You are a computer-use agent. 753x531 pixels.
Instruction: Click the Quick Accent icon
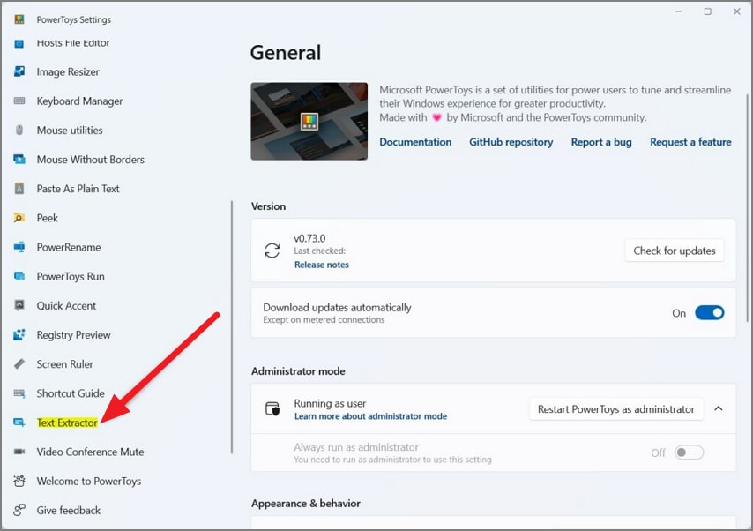pos(19,305)
